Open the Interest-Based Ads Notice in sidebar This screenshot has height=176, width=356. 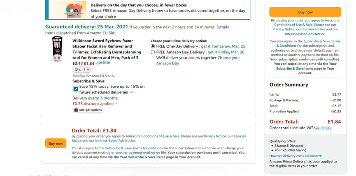(305, 34)
